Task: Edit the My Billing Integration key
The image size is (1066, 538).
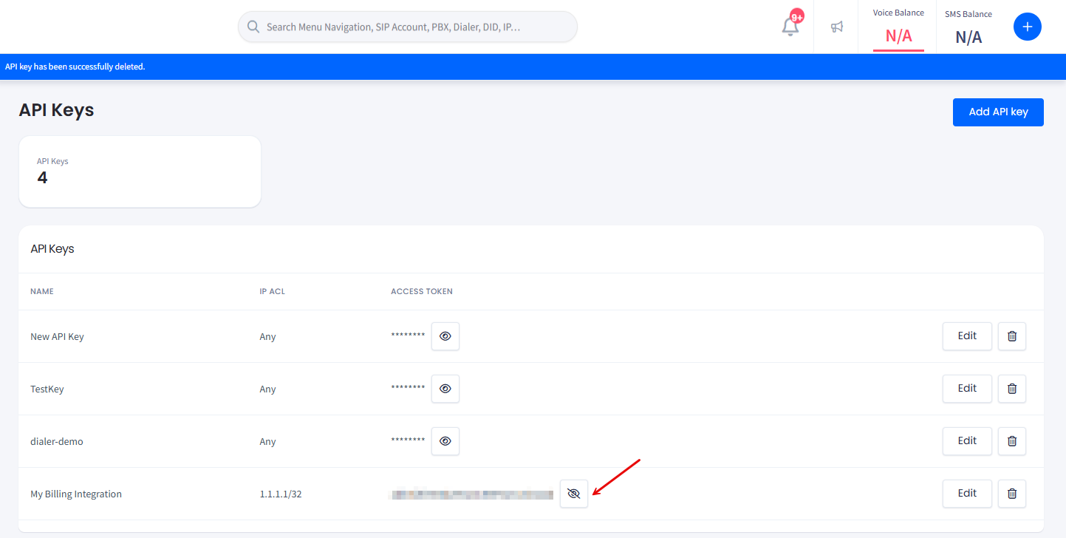Action: 967,494
